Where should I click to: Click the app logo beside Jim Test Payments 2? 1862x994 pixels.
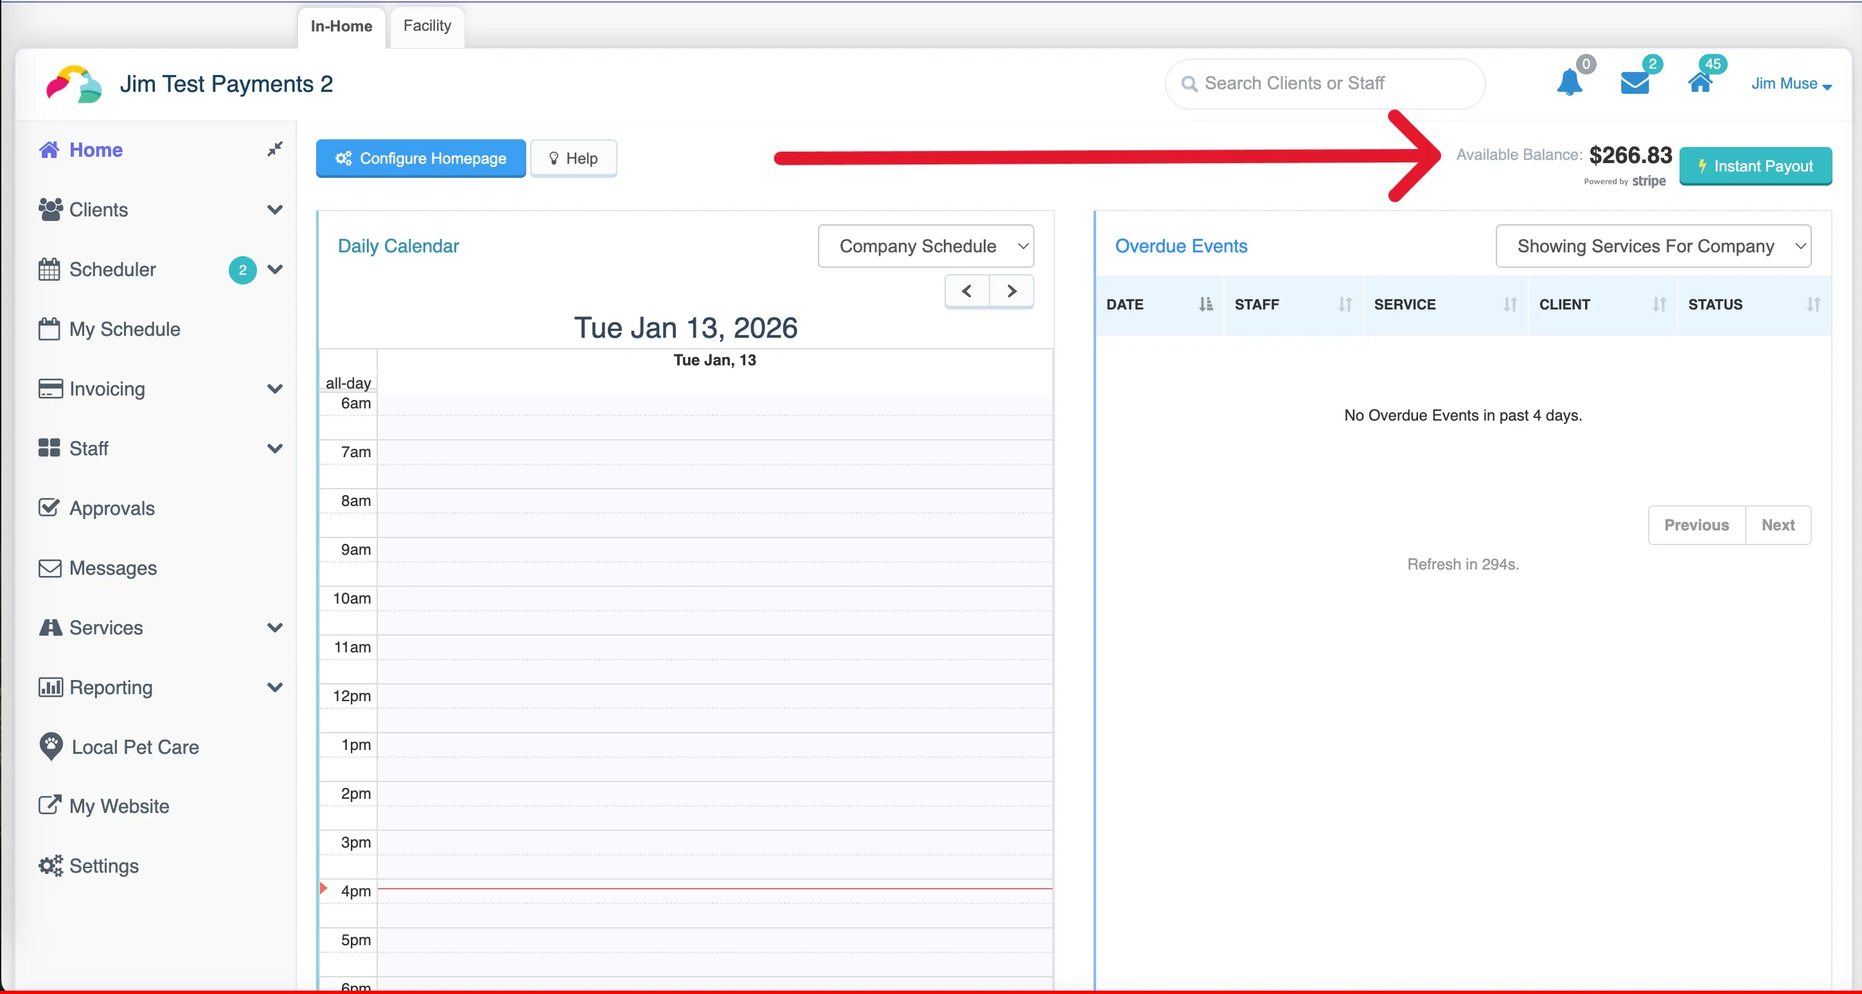pos(74,83)
